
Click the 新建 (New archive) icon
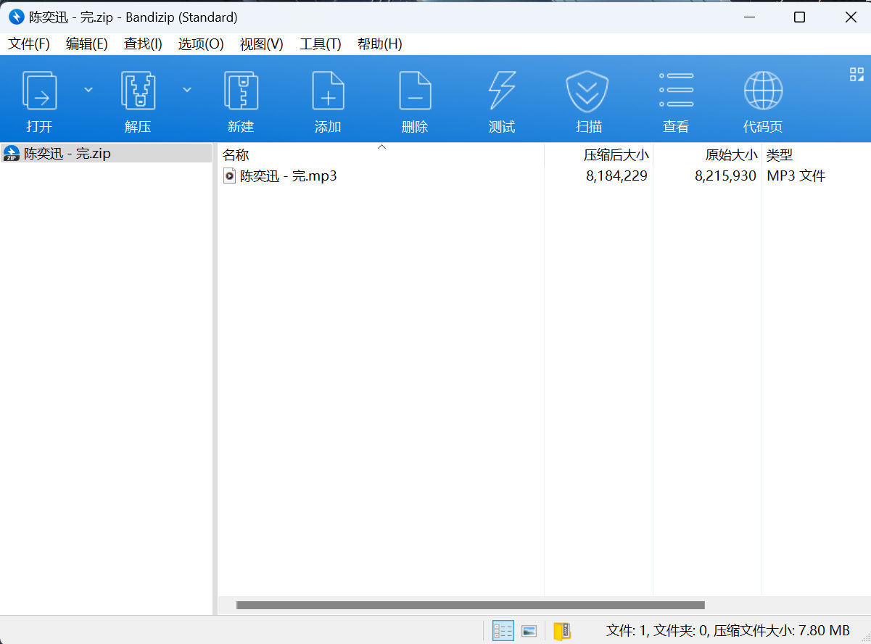pos(241,90)
